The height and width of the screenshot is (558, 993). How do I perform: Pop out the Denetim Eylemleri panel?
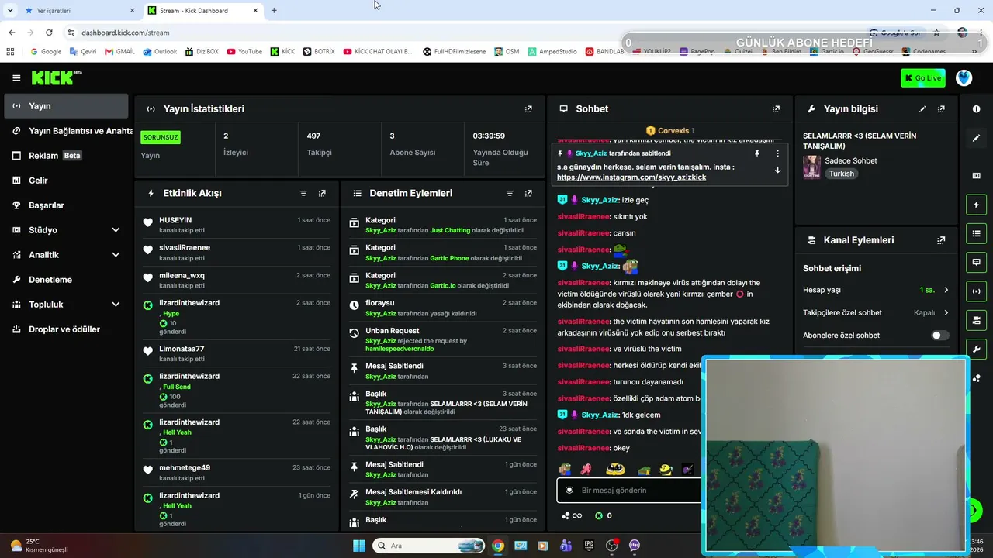click(x=528, y=193)
